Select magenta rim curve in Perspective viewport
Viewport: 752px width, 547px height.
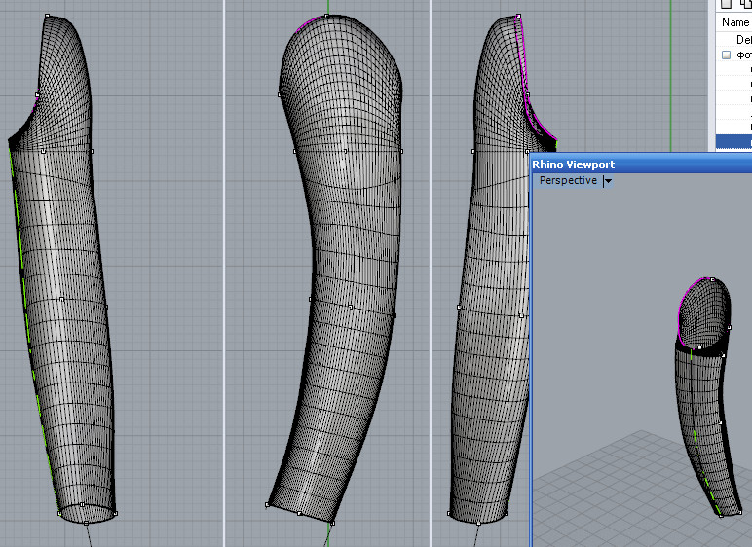693,287
